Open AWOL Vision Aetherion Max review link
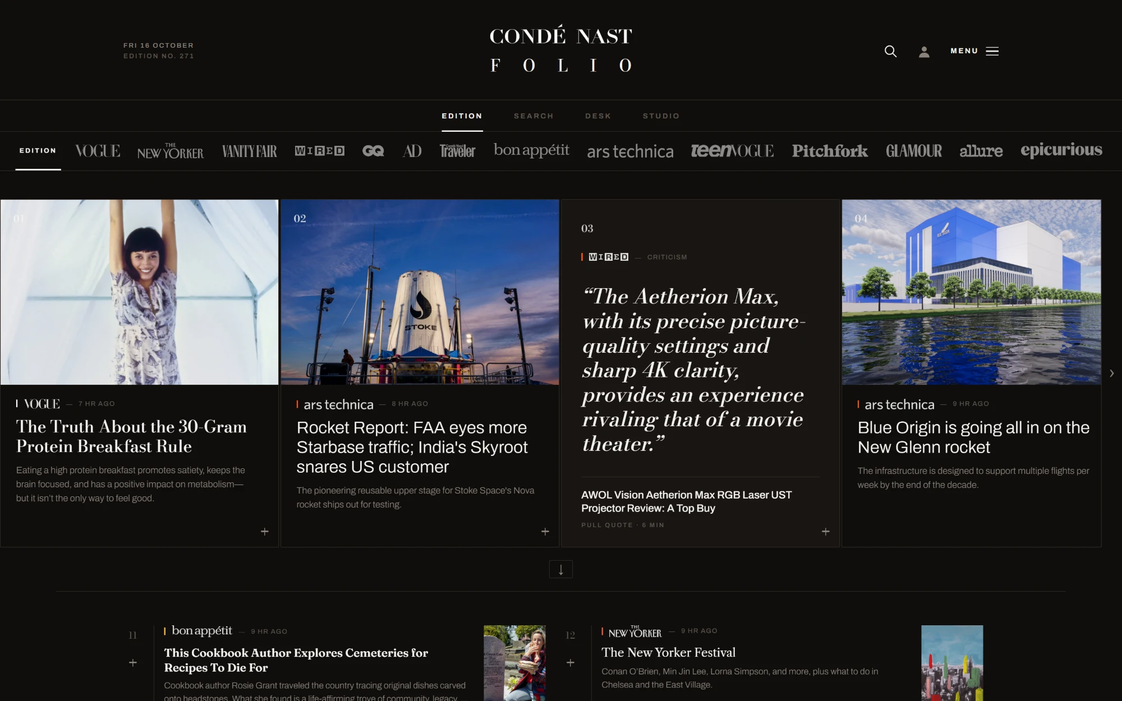Screen dimensions: 1122x701 point(686,501)
